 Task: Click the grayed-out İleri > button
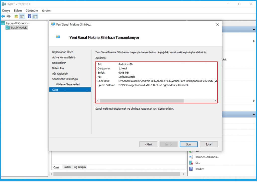168,144
